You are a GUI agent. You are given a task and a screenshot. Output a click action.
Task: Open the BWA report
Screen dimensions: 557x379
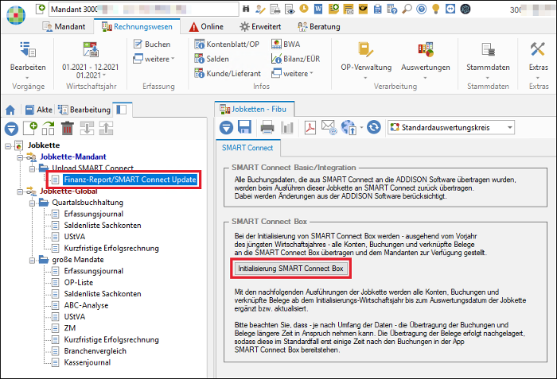286,44
